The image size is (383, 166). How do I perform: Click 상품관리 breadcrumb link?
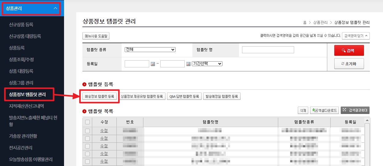(320, 23)
